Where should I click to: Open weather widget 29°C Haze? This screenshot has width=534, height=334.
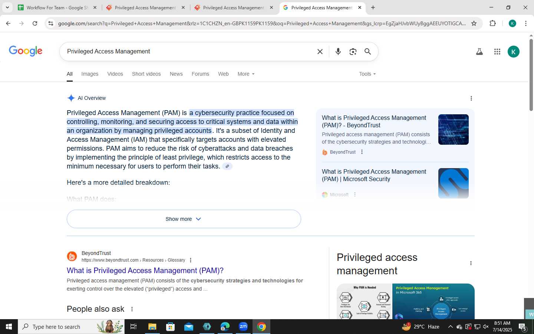tap(421, 327)
